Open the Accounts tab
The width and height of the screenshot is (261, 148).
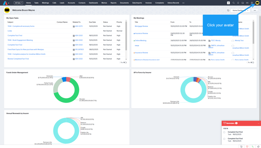71,3
